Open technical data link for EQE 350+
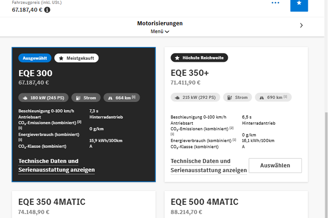The width and height of the screenshot is (328, 218). 208,166
